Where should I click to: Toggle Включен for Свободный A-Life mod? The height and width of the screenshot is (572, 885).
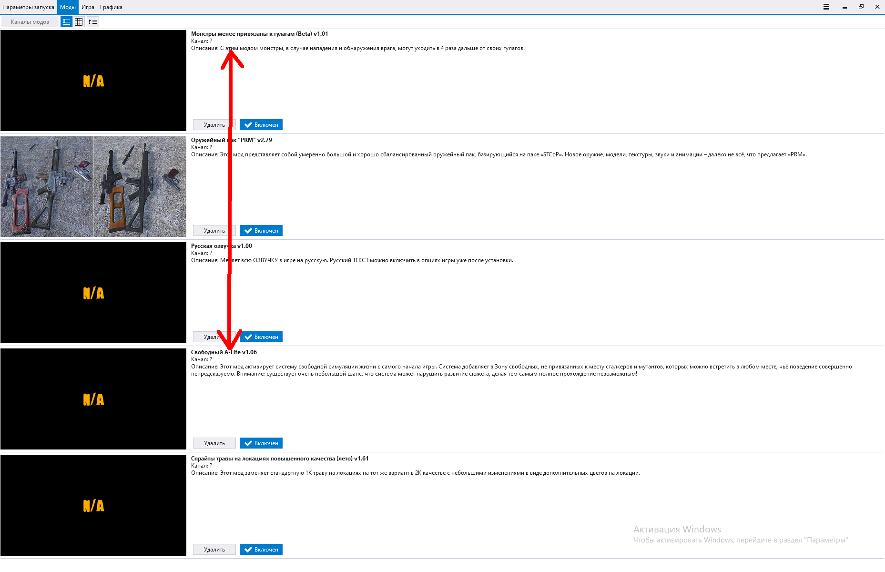click(x=261, y=443)
